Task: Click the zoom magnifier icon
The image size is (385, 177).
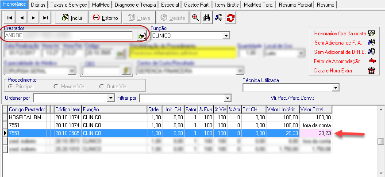Action: [195, 18]
